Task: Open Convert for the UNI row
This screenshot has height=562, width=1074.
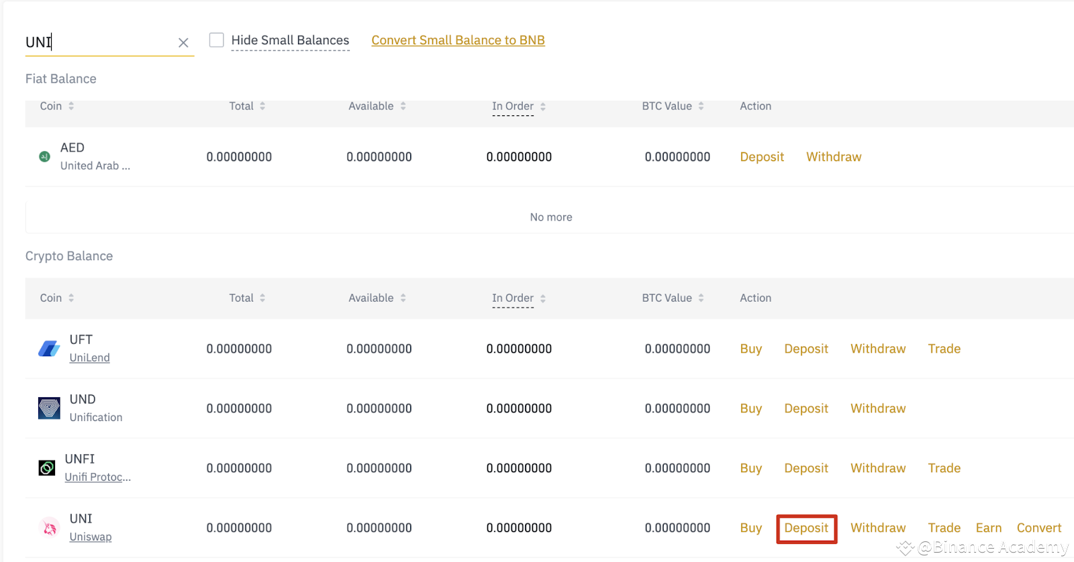Action: (x=1038, y=528)
